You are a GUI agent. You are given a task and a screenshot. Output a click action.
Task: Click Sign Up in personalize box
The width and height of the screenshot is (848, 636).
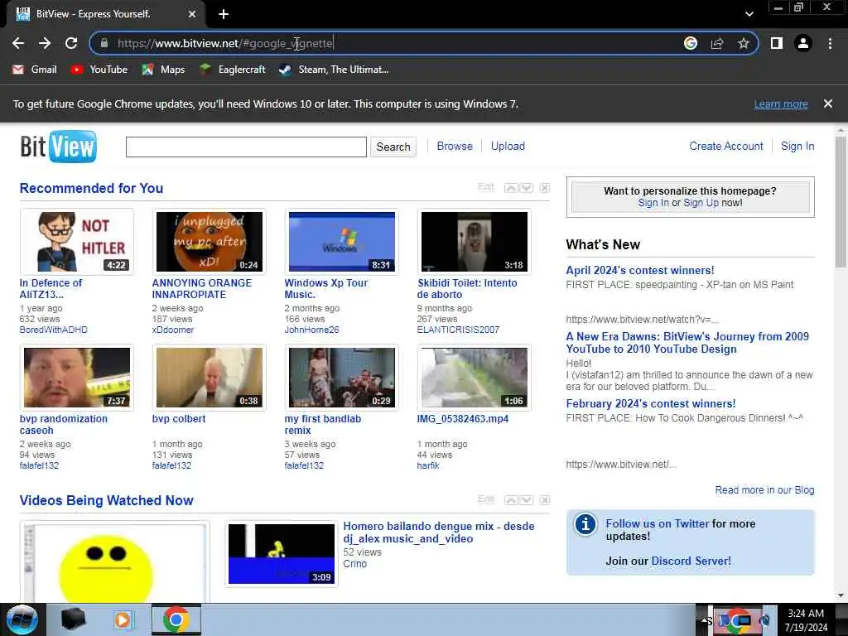701,203
